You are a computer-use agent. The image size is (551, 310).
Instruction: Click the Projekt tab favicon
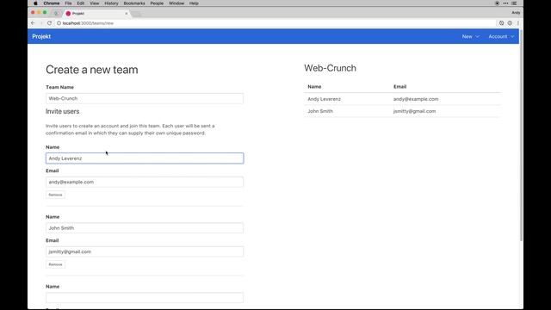point(68,14)
